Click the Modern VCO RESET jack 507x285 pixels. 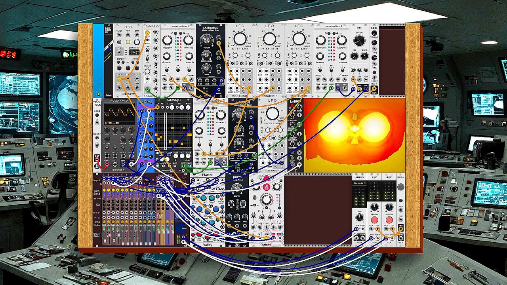pyautogui.click(x=115, y=164)
